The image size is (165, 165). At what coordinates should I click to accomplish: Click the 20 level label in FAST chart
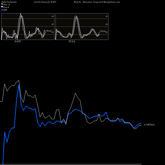(x=52, y=32)
